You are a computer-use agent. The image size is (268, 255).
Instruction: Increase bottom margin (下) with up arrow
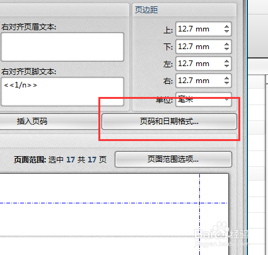[x=226, y=44]
